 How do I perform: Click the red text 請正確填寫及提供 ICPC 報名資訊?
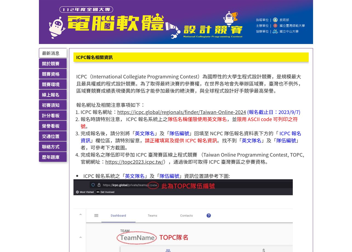click(x=181, y=140)
